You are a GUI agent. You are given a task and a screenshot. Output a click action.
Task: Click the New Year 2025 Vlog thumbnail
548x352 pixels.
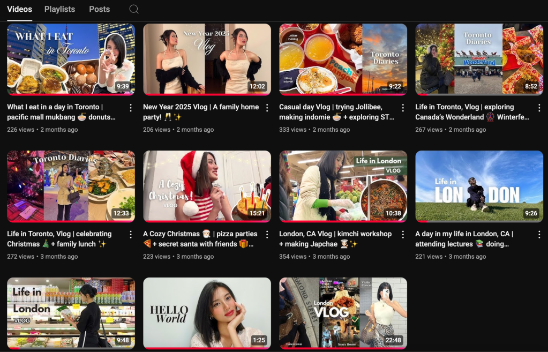[x=207, y=59]
